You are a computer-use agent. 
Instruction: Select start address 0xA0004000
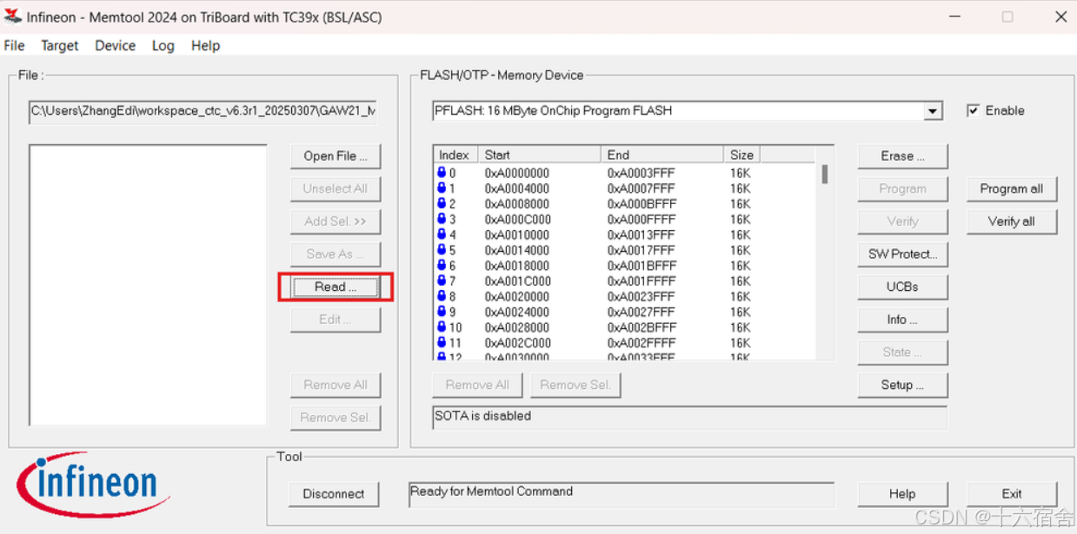point(517,188)
